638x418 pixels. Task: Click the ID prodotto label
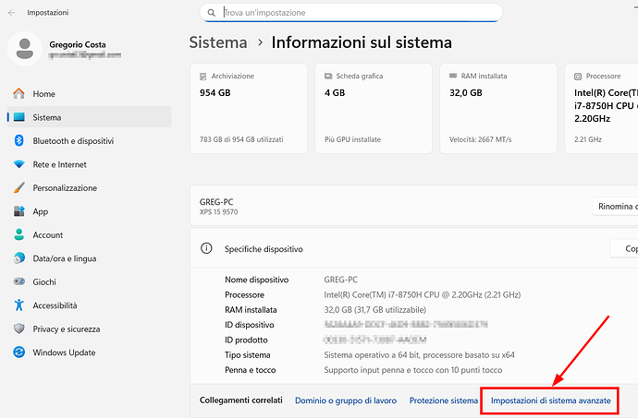246,340
